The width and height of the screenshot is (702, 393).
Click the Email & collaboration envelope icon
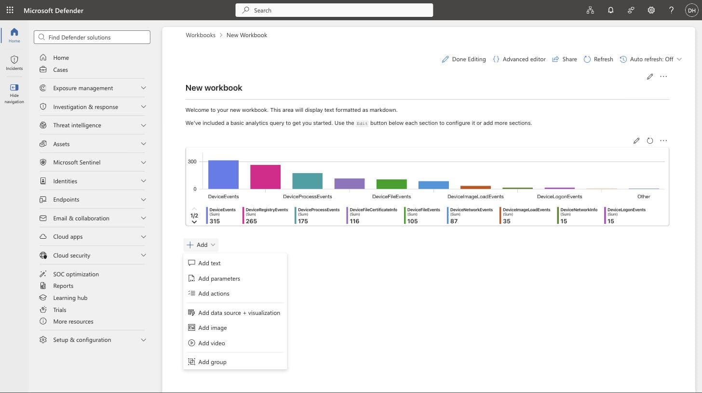(43, 218)
